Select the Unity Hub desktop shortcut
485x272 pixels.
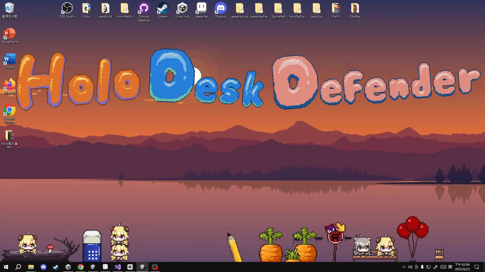coord(182,10)
